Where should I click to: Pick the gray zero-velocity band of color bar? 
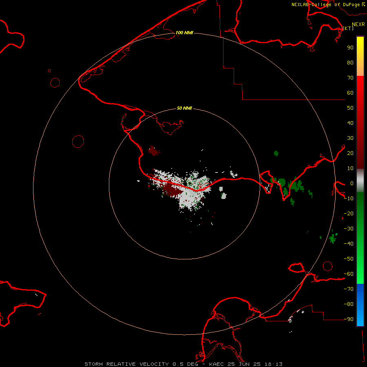pyautogui.click(x=360, y=181)
